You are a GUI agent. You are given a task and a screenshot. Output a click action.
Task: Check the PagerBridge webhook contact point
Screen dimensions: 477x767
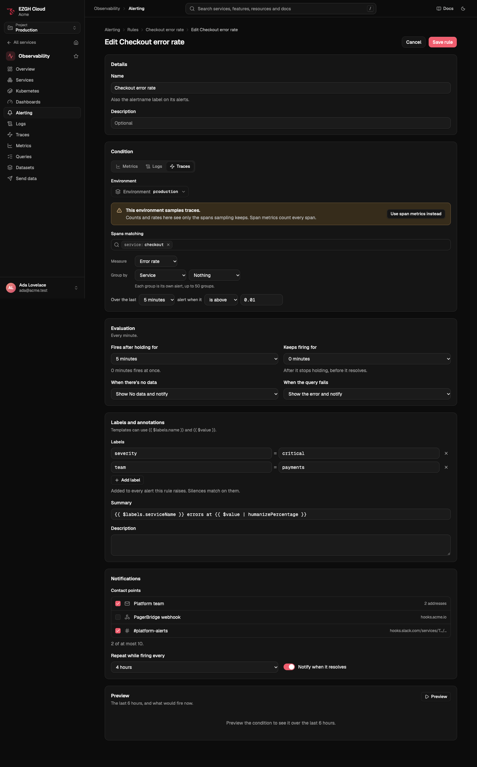[118, 617]
